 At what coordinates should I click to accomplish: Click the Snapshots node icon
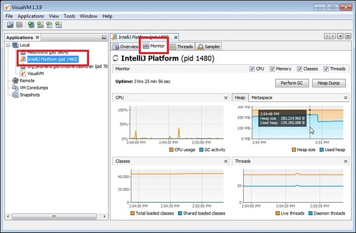15,95
